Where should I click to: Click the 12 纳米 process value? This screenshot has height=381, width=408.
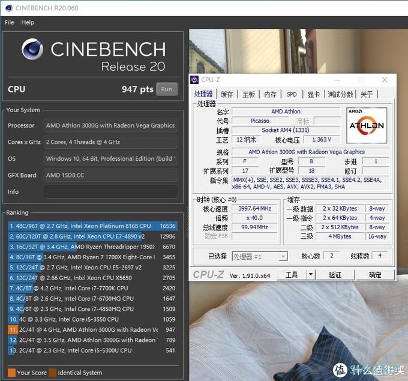pyautogui.click(x=246, y=139)
